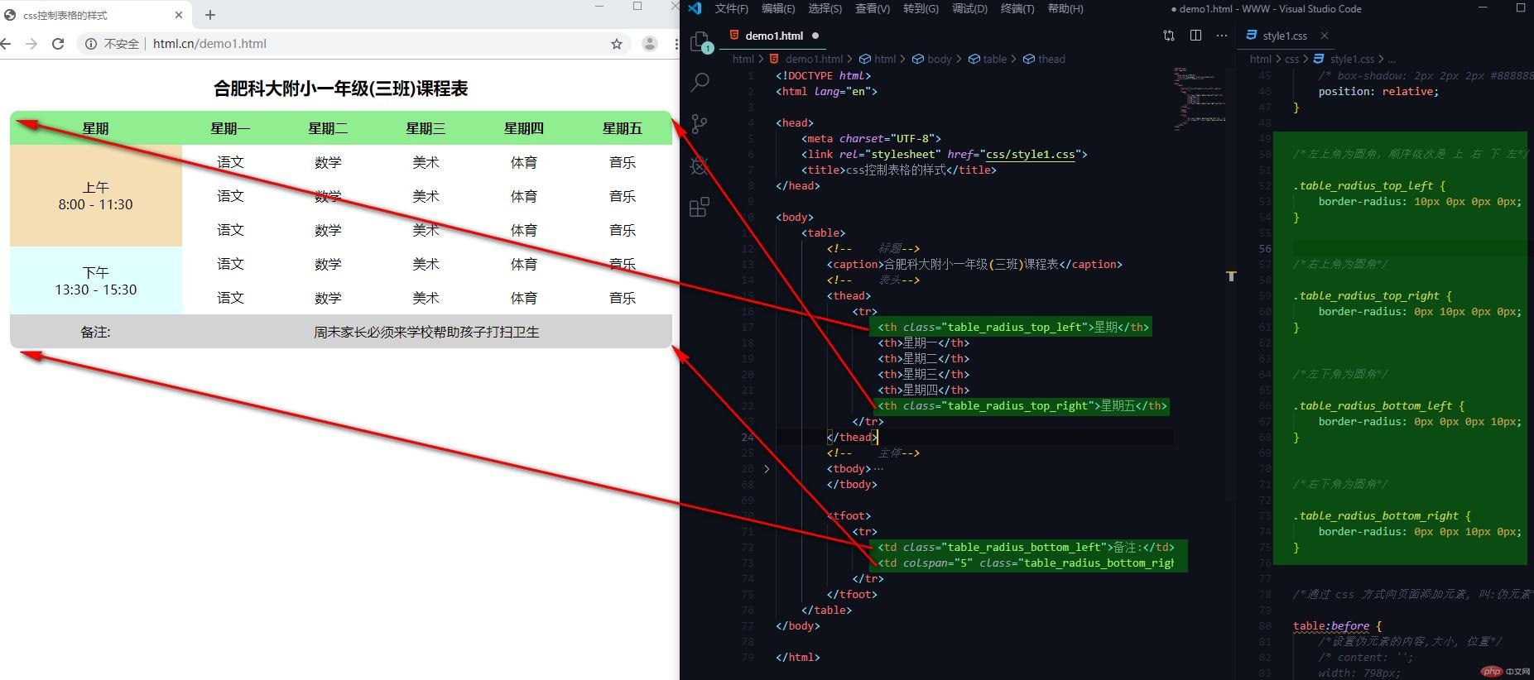Reload the Chrome page

coord(58,44)
